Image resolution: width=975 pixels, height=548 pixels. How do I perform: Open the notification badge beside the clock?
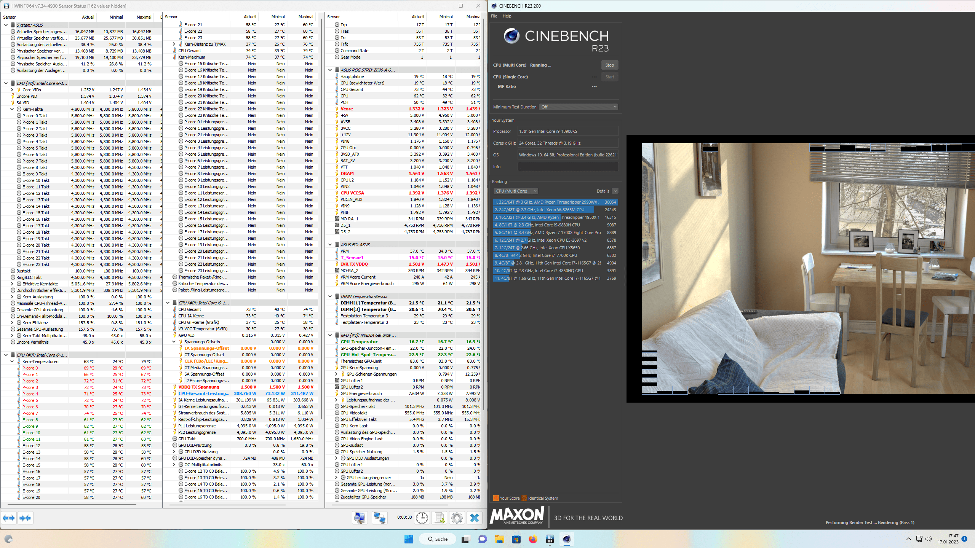pyautogui.click(x=964, y=538)
